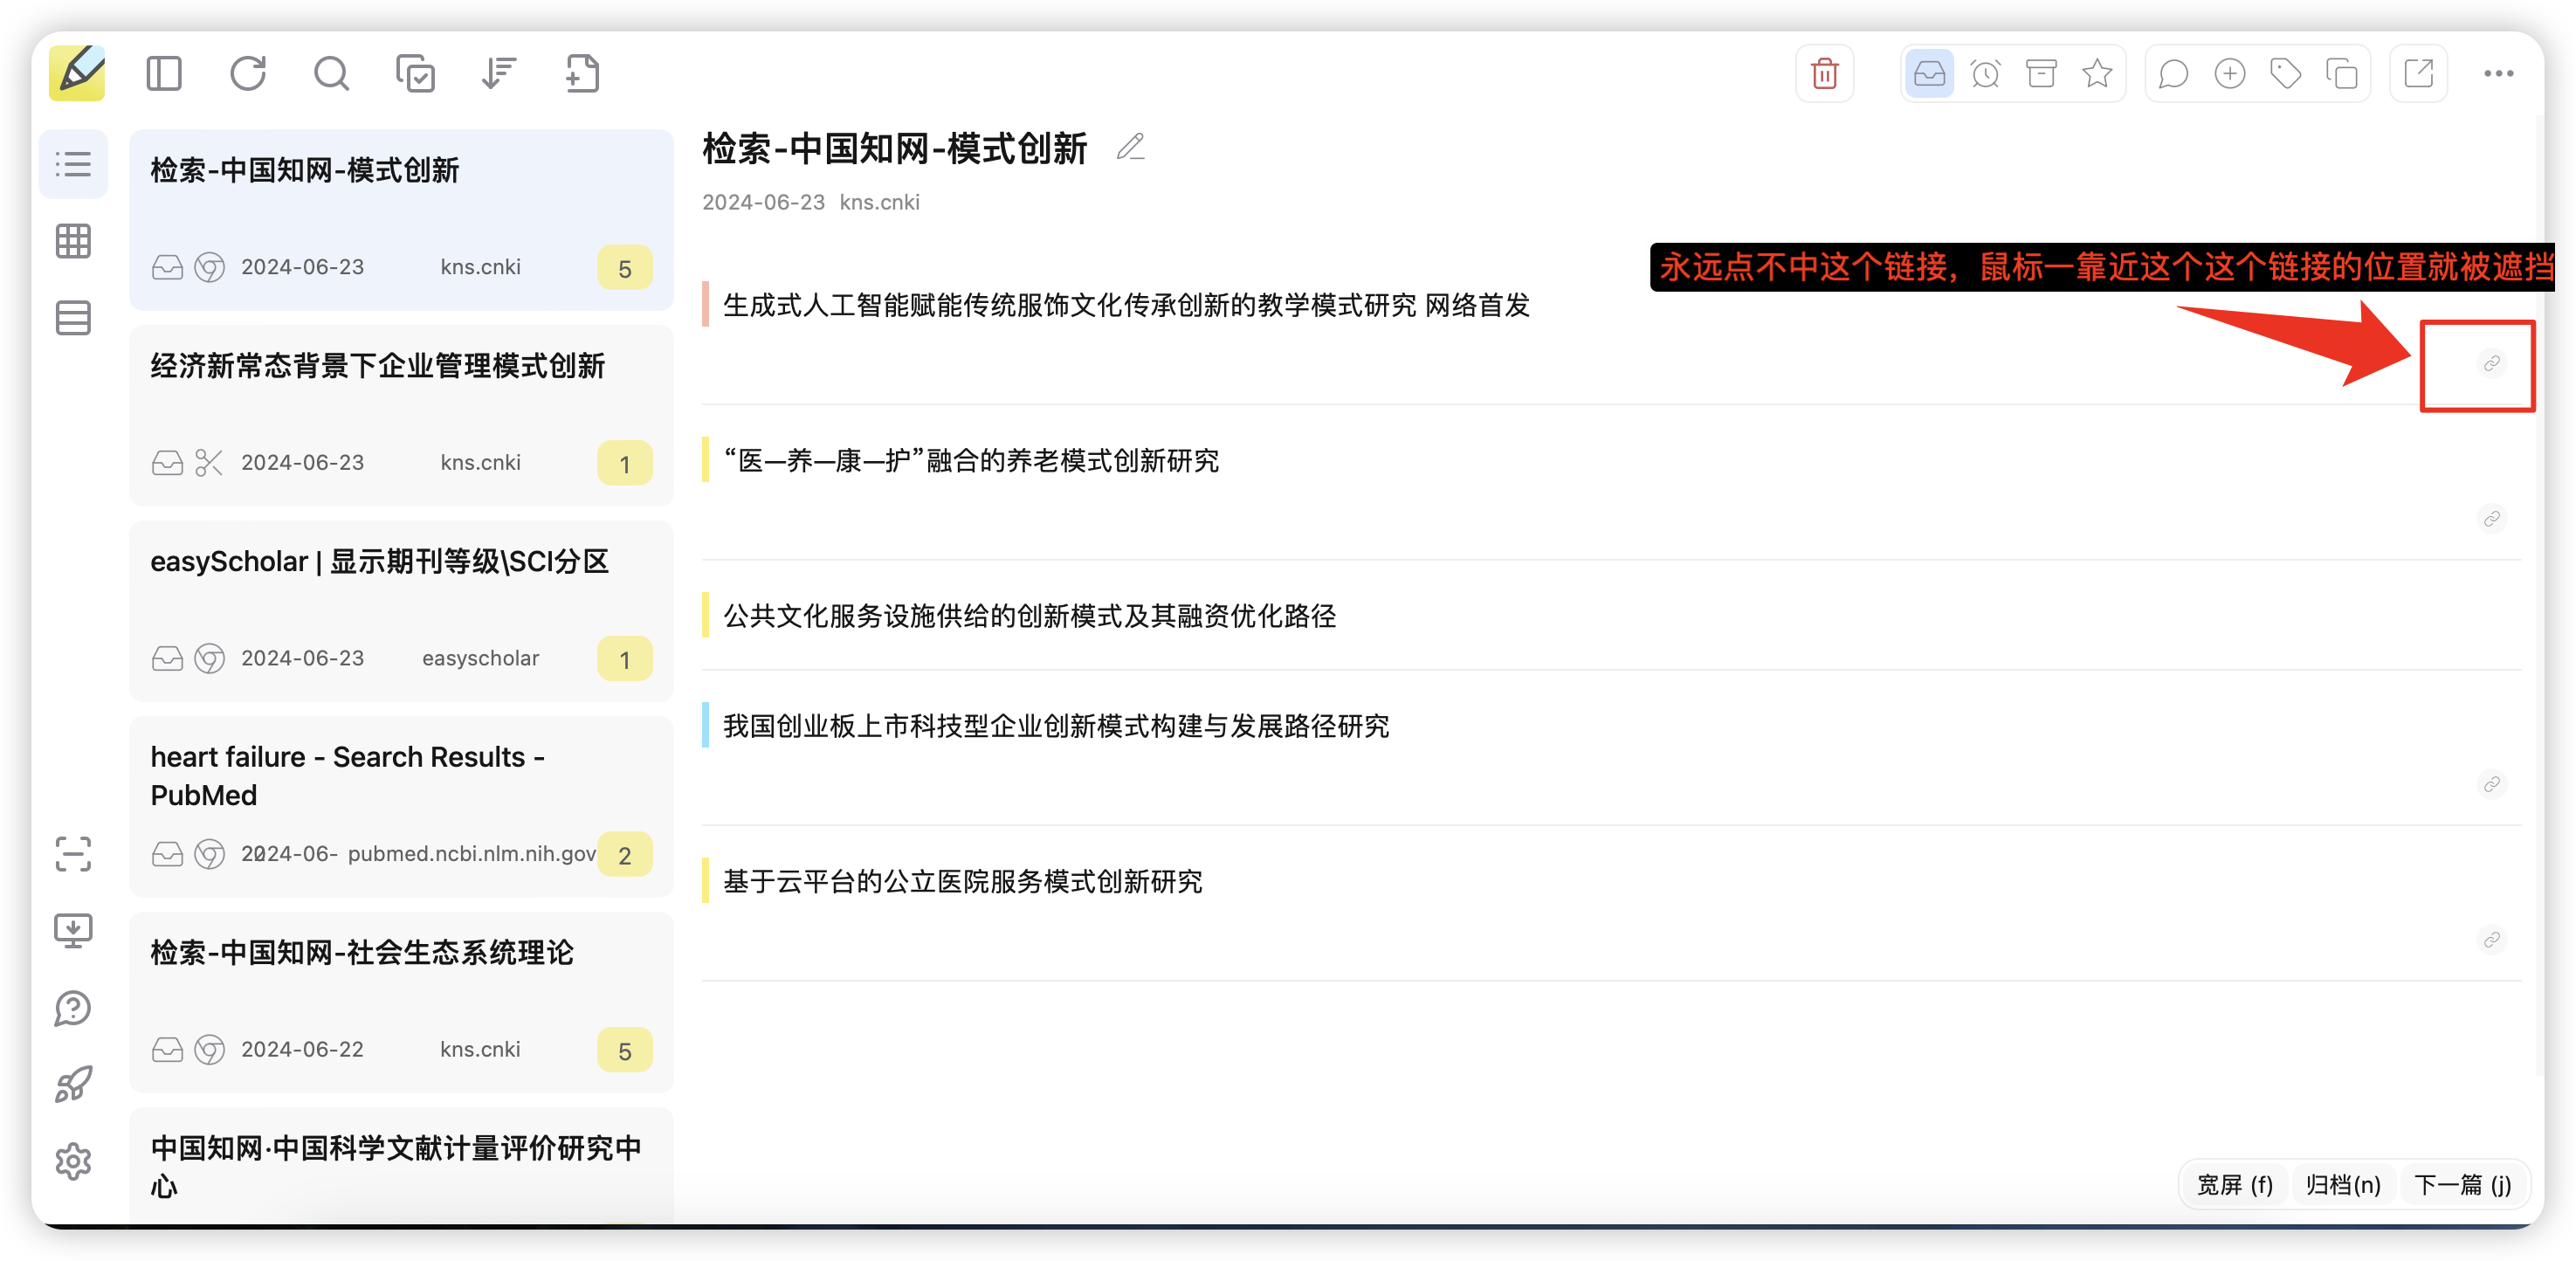Edit title with pencil icon
Screen dimensions: 2576x1261
[1131, 147]
